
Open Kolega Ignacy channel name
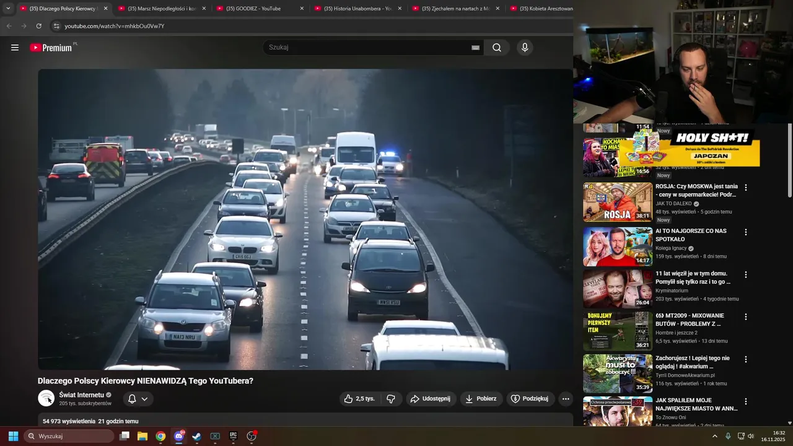coord(671,248)
